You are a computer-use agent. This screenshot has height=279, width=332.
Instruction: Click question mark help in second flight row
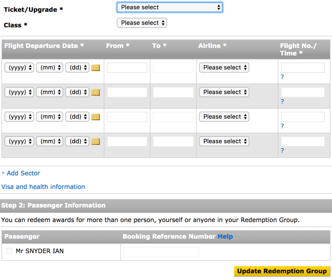pyautogui.click(x=282, y=102)
